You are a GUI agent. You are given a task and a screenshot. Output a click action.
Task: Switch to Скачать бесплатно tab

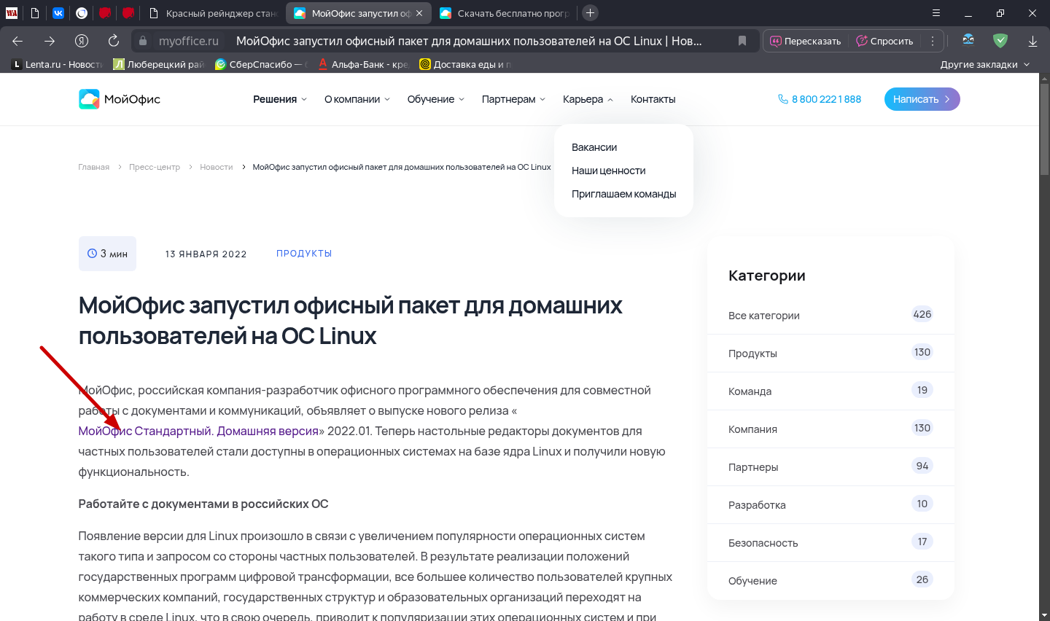click(504, 13)
